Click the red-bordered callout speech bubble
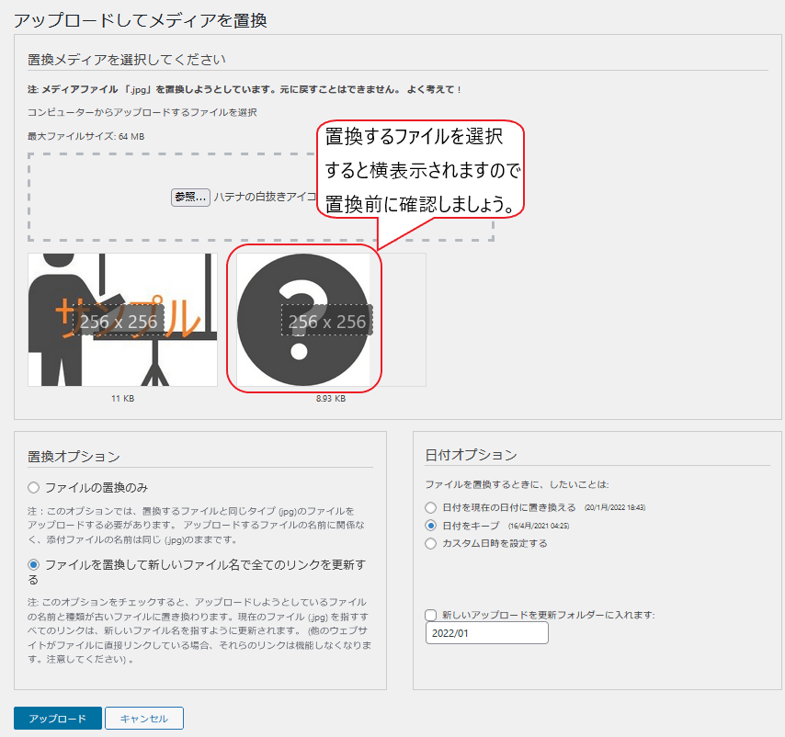This screenshot has height=737, width=785. [422, 170]
